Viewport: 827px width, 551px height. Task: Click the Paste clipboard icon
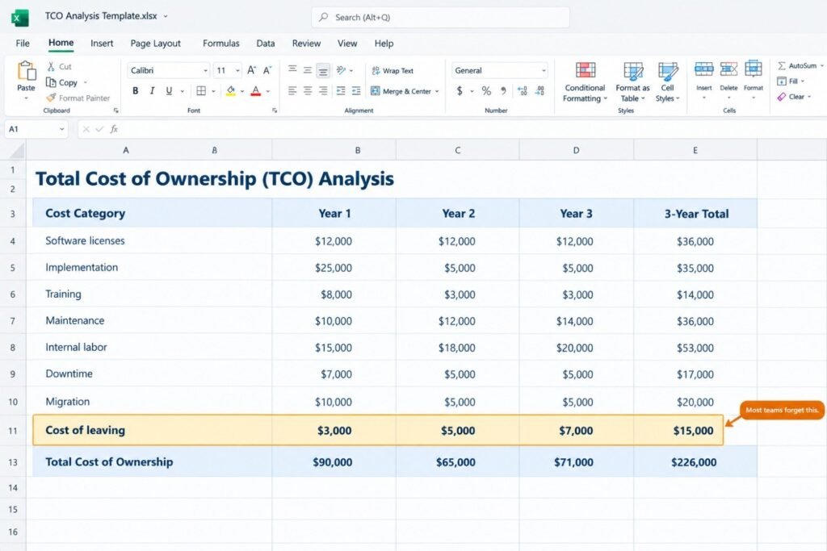click(x=26, y=71)
